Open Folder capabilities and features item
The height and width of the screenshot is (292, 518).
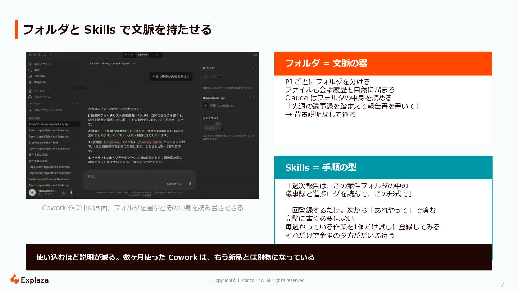coord(49,179)
